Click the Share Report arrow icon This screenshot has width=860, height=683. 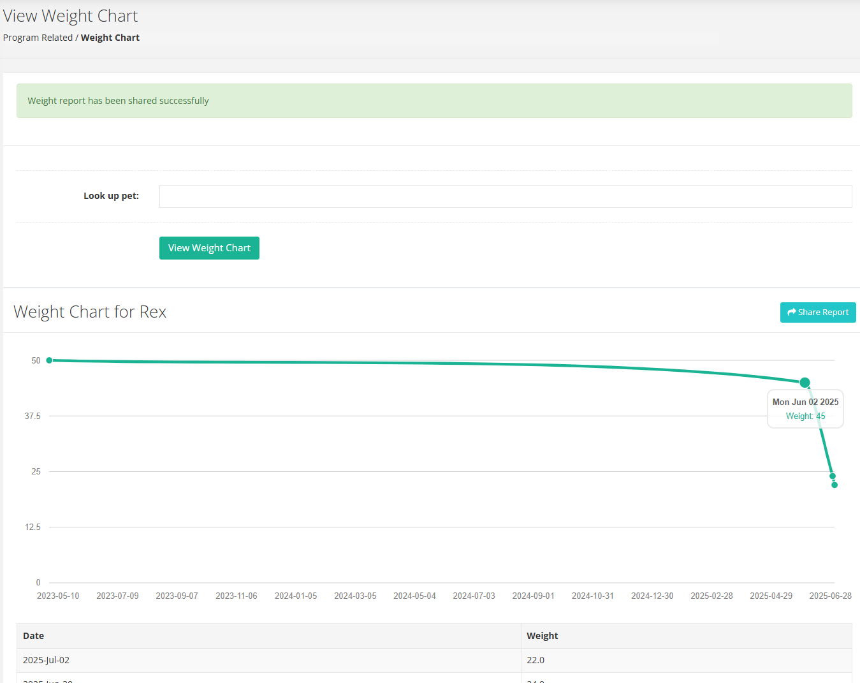coord(792,312)
